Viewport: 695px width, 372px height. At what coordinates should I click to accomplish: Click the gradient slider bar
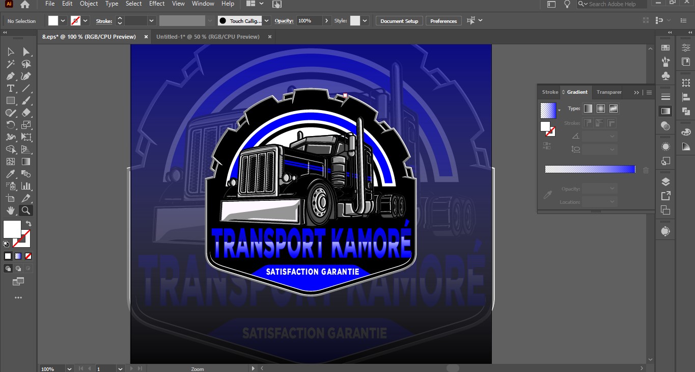[590, 169]
